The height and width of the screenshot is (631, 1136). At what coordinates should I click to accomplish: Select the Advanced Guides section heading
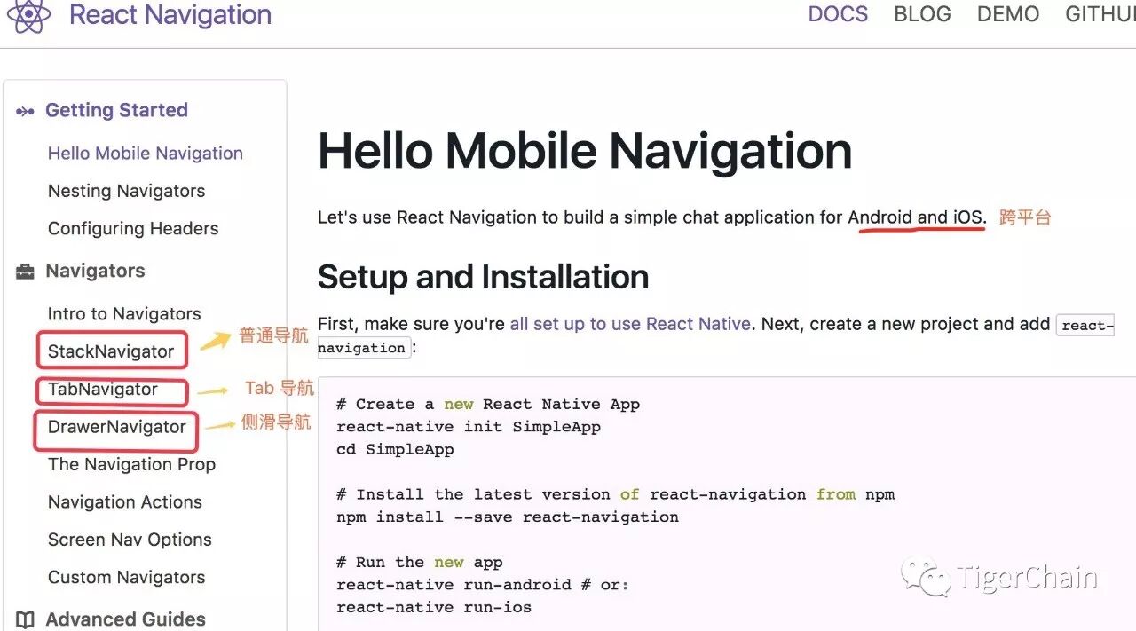(x=125, y=619)
